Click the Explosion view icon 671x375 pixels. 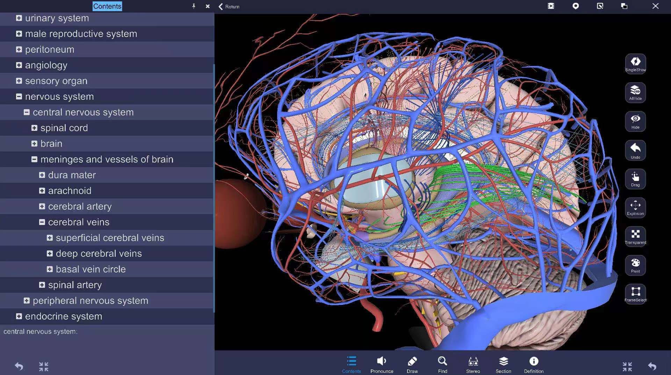[x=635, y=208]
